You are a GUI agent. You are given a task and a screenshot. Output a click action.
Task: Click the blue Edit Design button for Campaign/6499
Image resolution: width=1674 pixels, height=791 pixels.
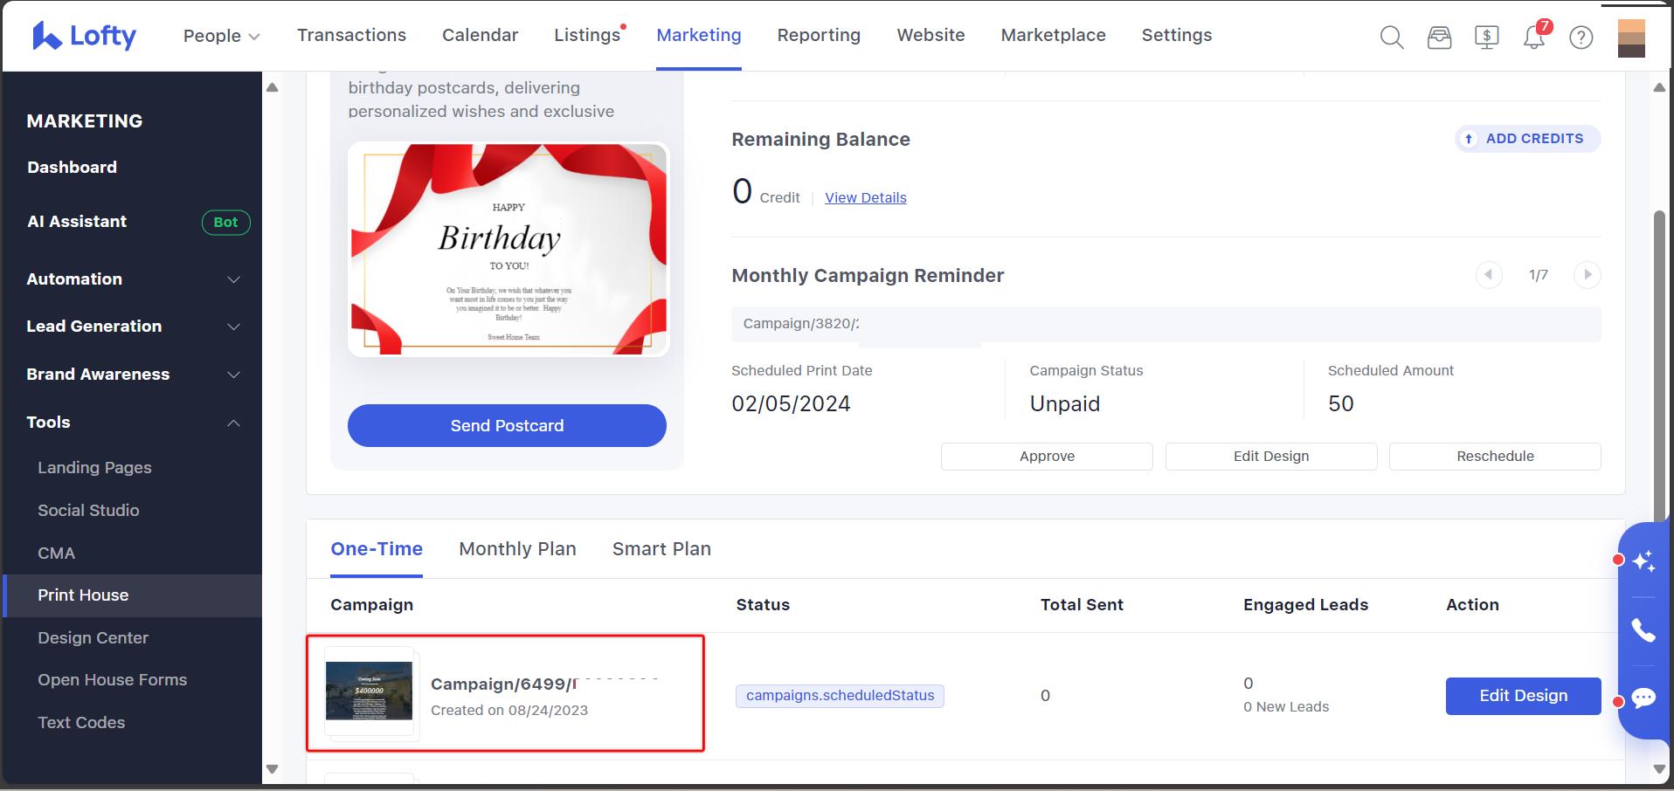point(1523,696)
